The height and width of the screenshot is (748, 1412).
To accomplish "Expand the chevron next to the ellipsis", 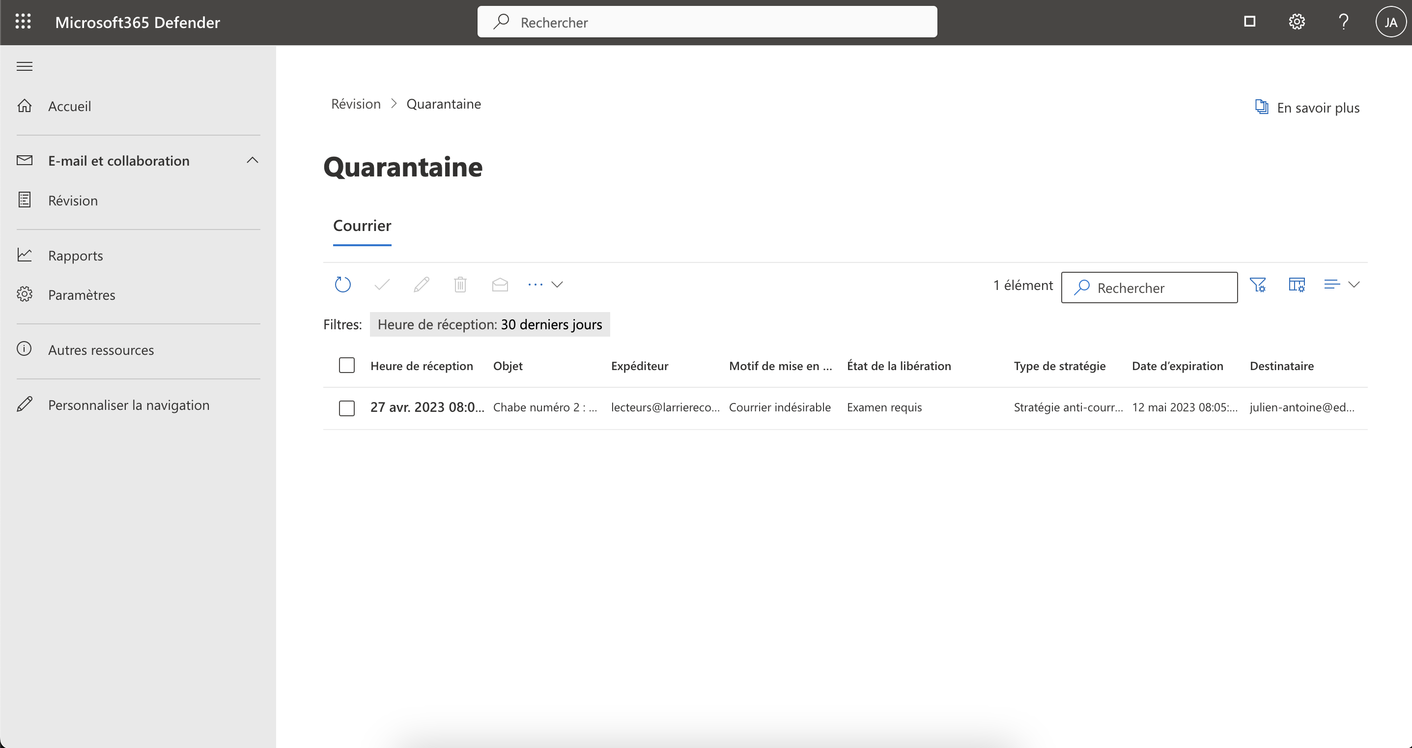I will (558, 285).
